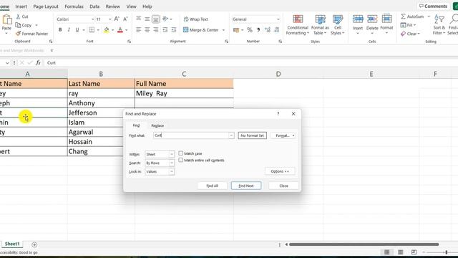Click the Wrap Text icon
The height and width of the screenshot is (258, 458).
click(x=186, y=19)
